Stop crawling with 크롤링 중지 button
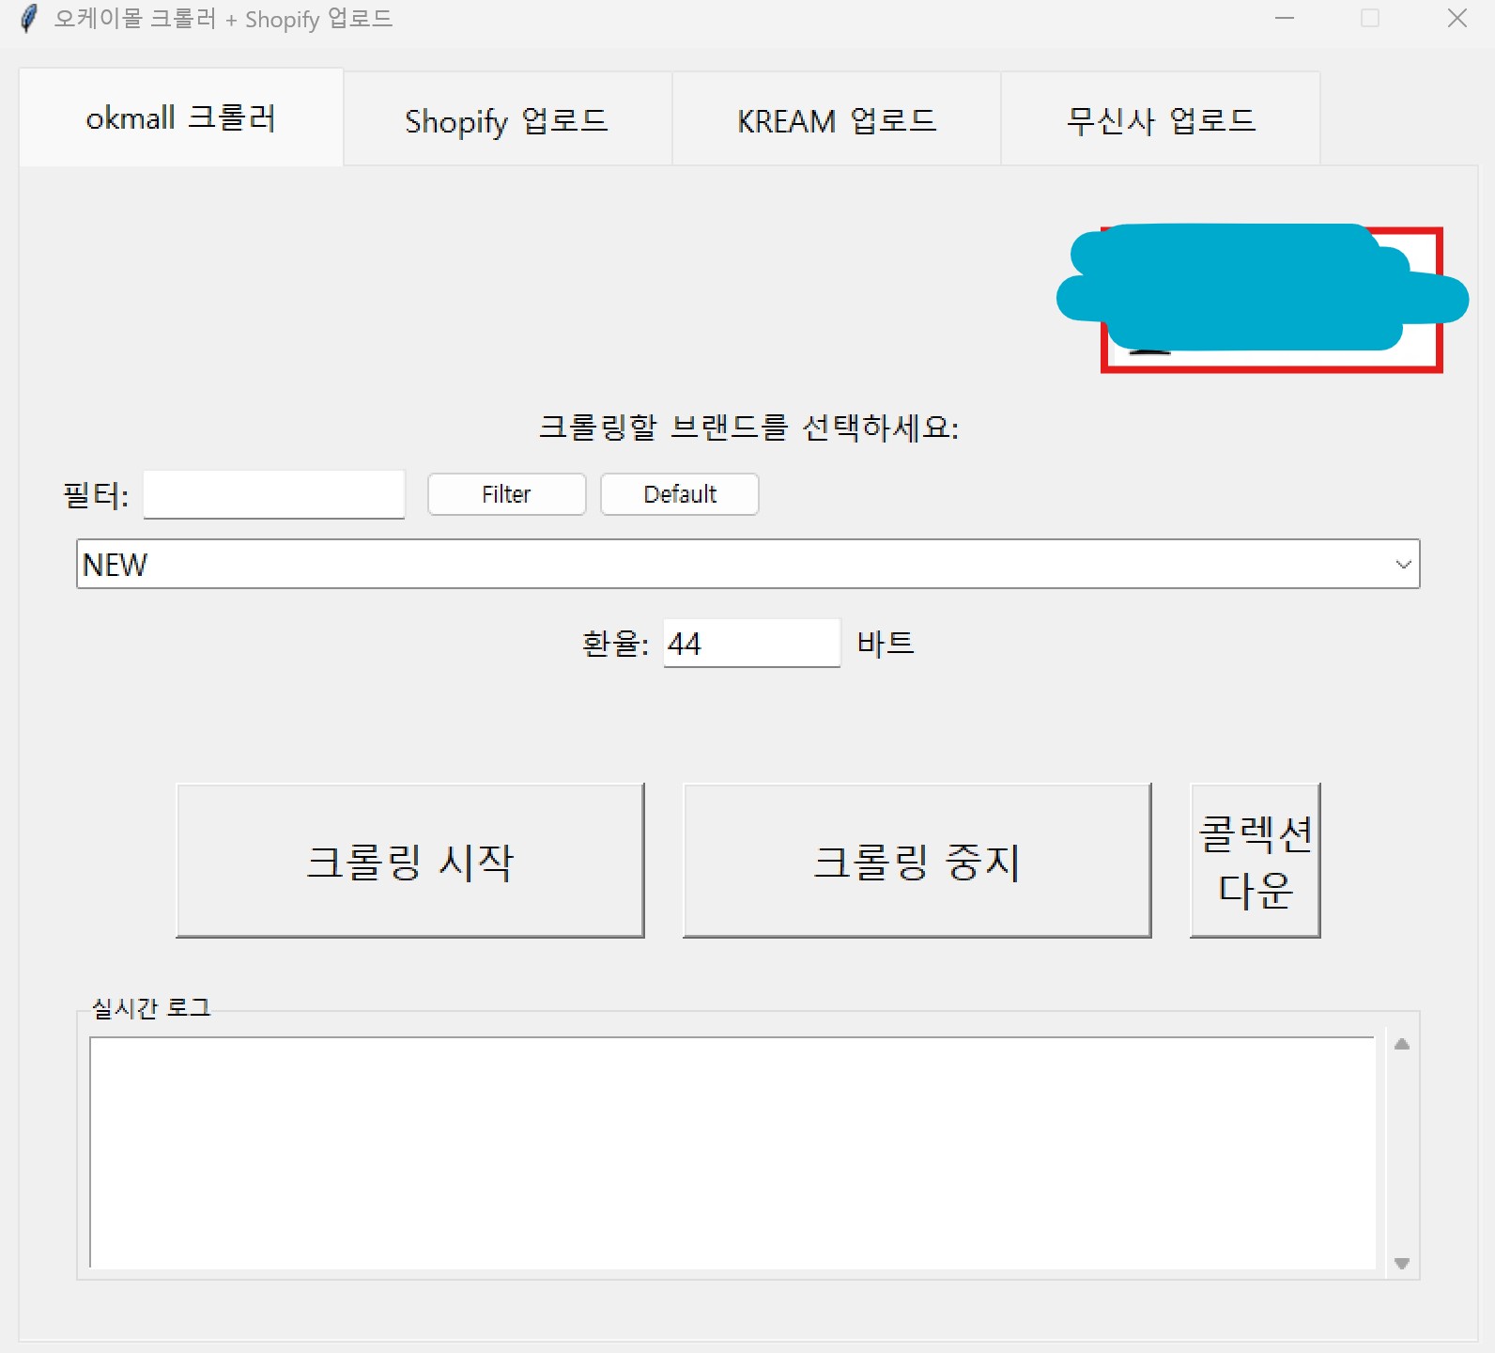1495x1353 pixels. [917, 861]
